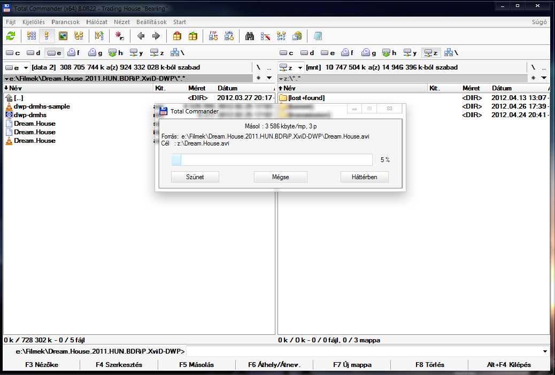Toggle the full details view icon
The image size is (555, 375).
(47, 36)
